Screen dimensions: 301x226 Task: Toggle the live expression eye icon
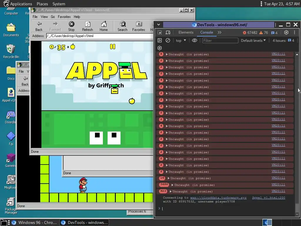point(195,40)
